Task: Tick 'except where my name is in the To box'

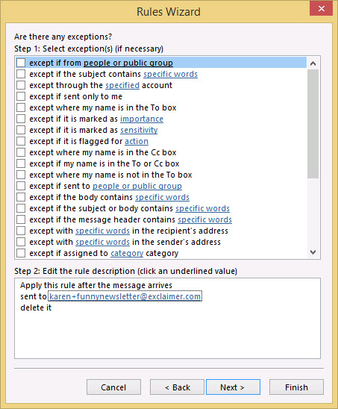Action: (21, 107)
